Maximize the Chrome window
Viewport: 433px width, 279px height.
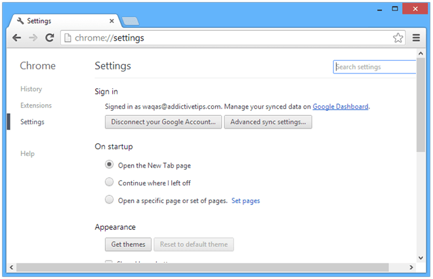point(395,9)
